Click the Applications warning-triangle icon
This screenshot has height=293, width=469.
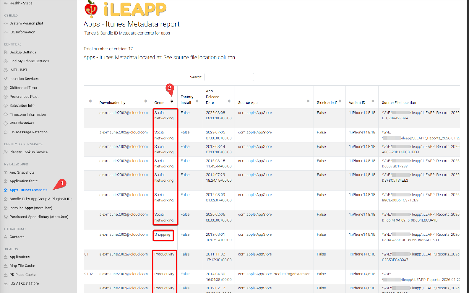coord(6,257)
